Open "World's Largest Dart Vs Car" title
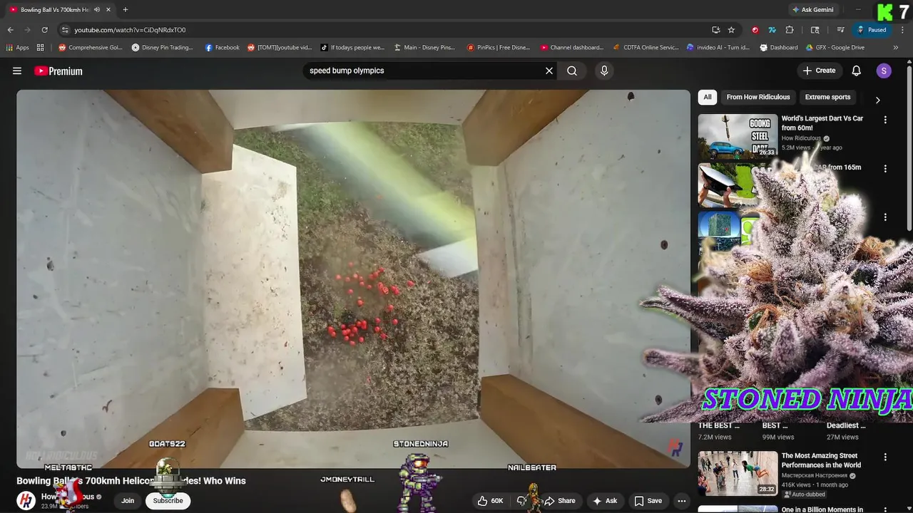 pos(822,123)
